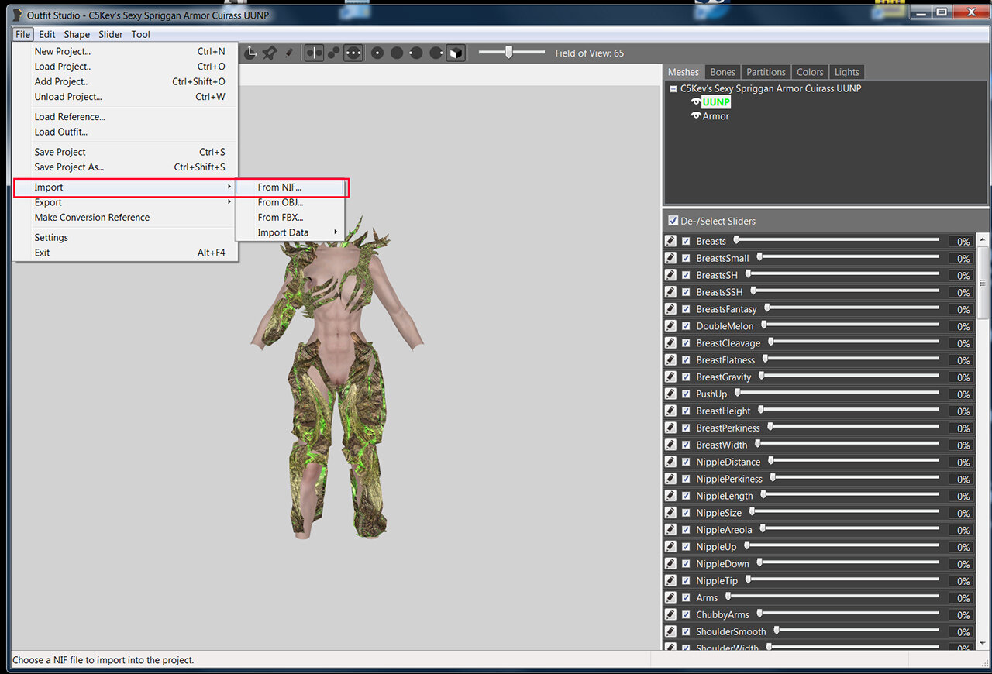Screen dimensions: 992x674
Task: Uncheck the BreastFlatness slider checkbox
Action: click(x=686, y=360)
